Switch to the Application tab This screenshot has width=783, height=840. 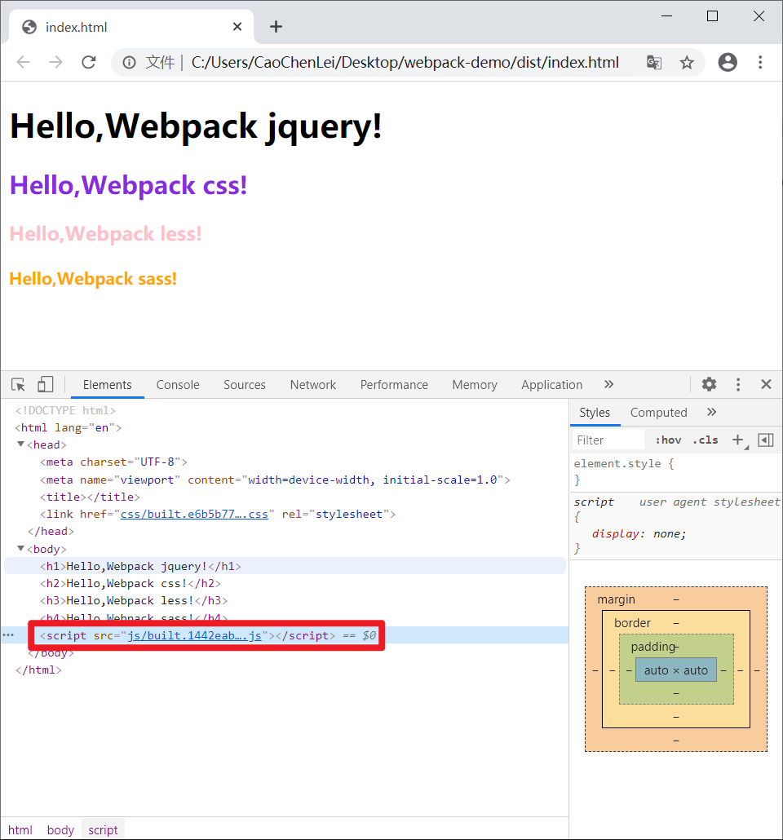pos(551,385)
